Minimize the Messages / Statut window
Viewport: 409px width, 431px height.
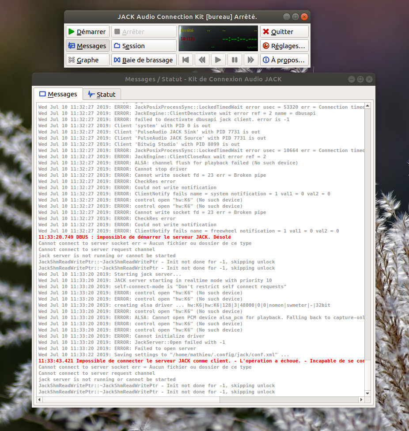[352, 79]
